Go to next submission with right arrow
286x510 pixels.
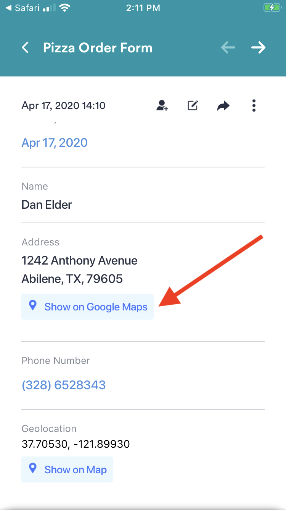point(258,48)
